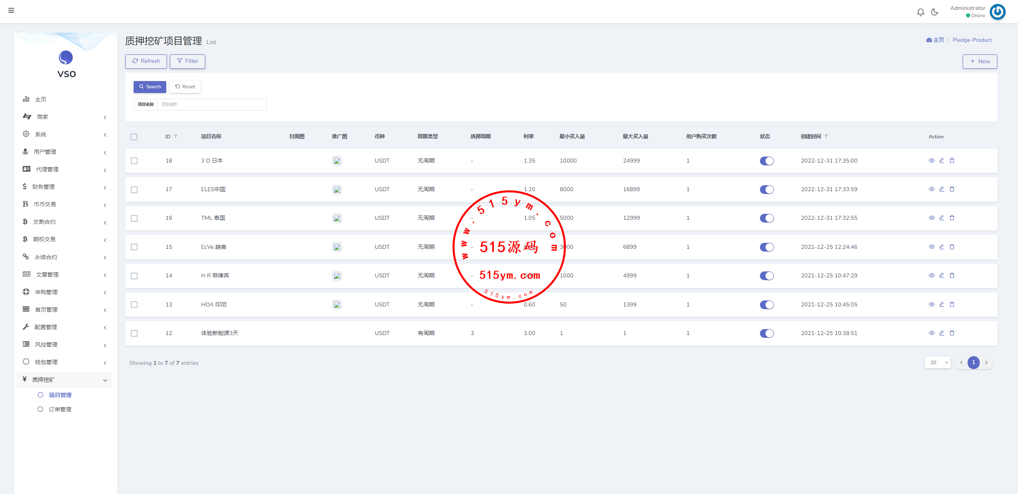Check the select-all header checkbox
Screen dimensions: 1018x494
coord(134,137)
